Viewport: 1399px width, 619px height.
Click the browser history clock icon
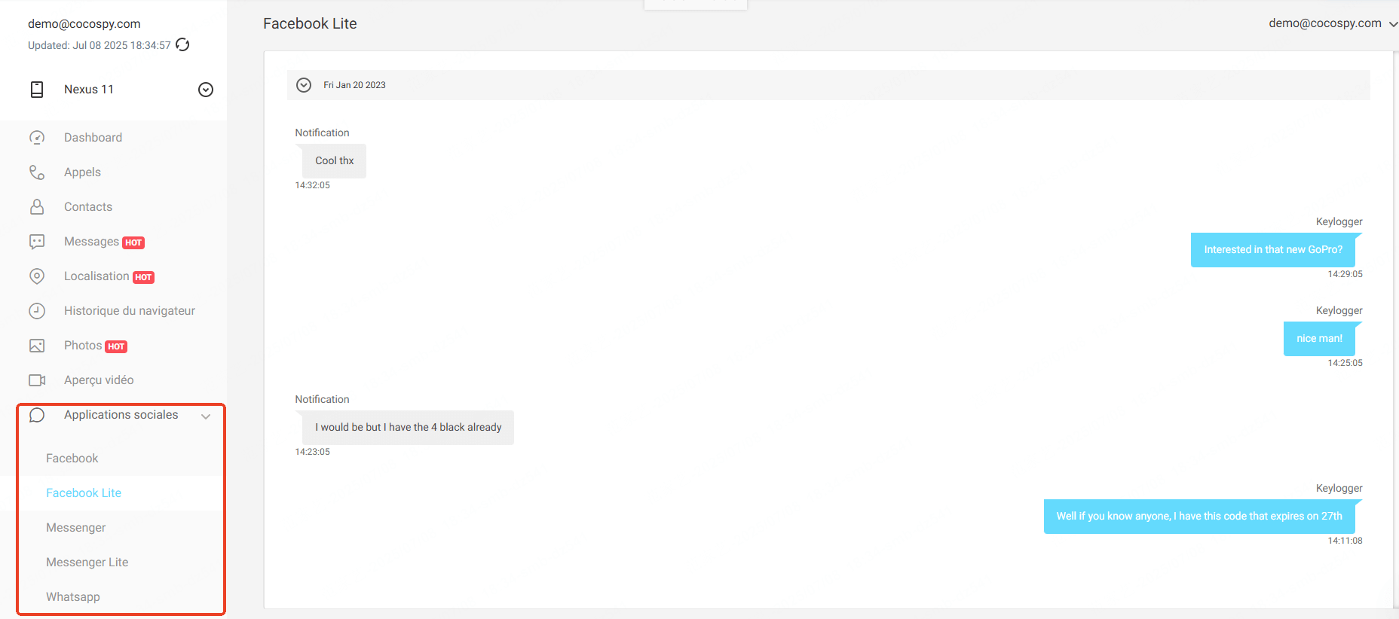click(x=37, y=311)
